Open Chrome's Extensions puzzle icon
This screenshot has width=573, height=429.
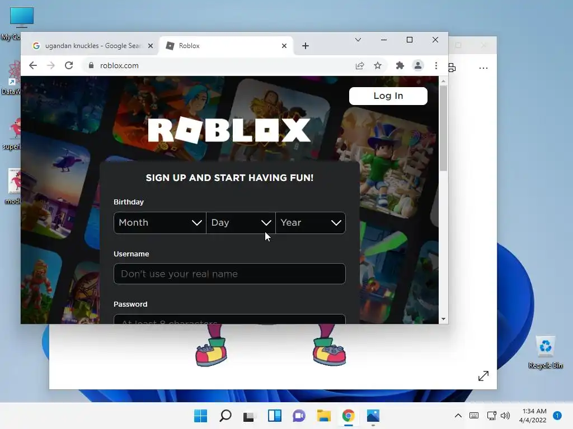click(x=400, y=66)
